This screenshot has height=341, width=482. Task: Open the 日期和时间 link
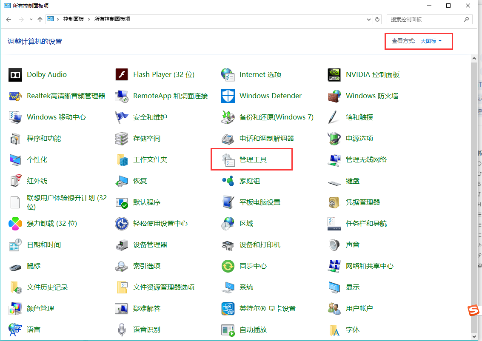[x=44, y=245]
